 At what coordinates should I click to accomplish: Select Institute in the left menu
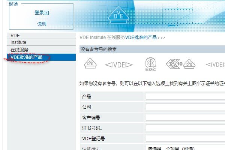(41, 42)
